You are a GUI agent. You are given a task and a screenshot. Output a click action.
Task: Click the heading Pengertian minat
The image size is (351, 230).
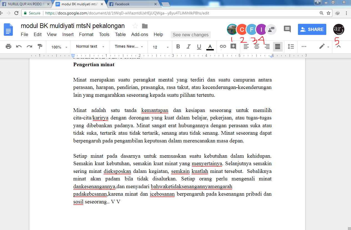click(94, 65)
